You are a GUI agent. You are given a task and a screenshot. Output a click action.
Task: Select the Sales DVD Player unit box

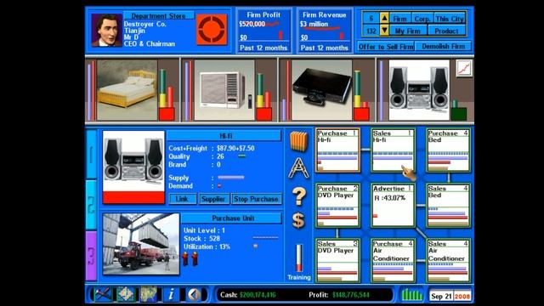[x=337, y=261]
